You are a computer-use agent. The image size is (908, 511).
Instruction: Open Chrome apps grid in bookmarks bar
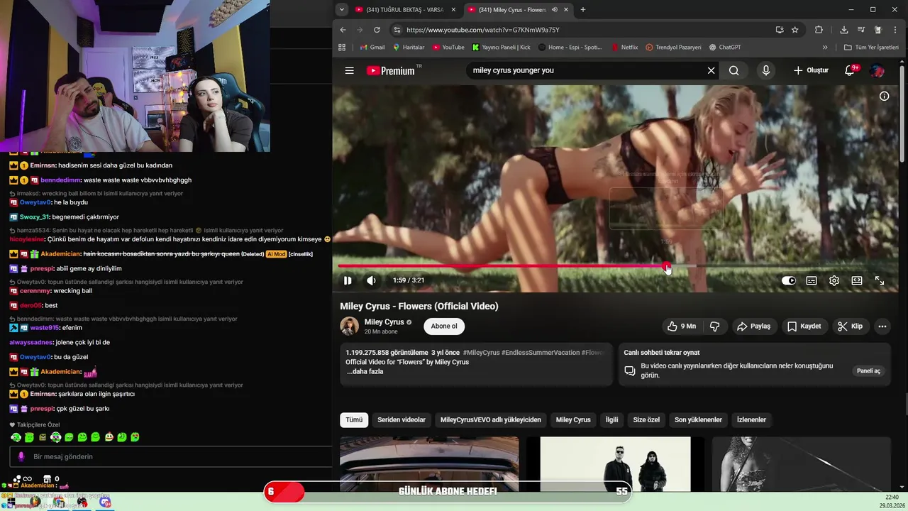(x=342, y=48)
